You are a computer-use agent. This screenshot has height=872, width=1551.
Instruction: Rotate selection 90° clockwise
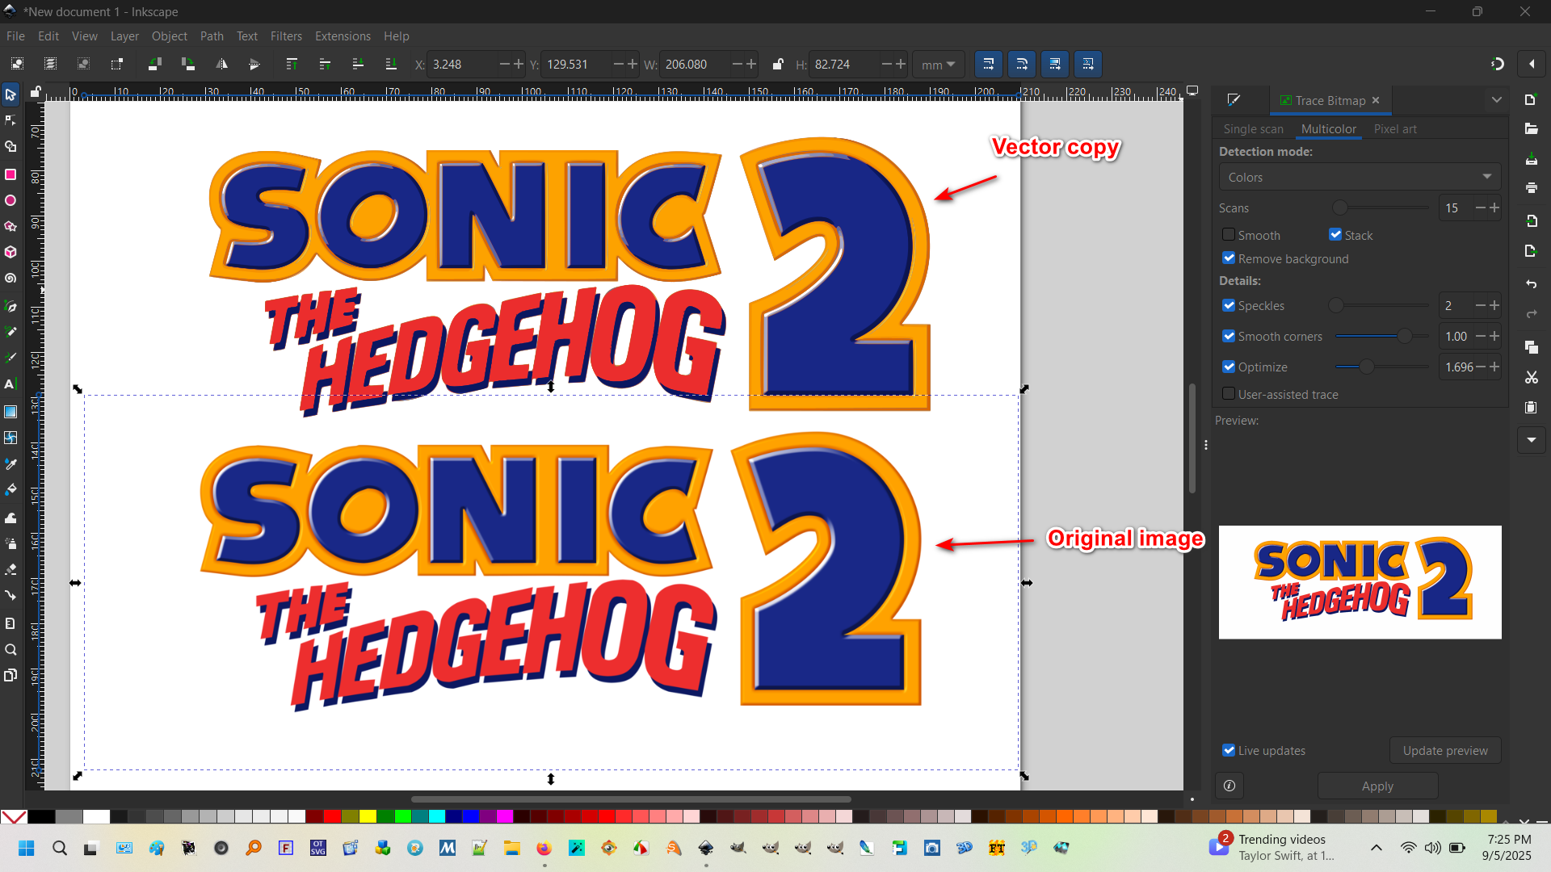click(x=188, y=64)
